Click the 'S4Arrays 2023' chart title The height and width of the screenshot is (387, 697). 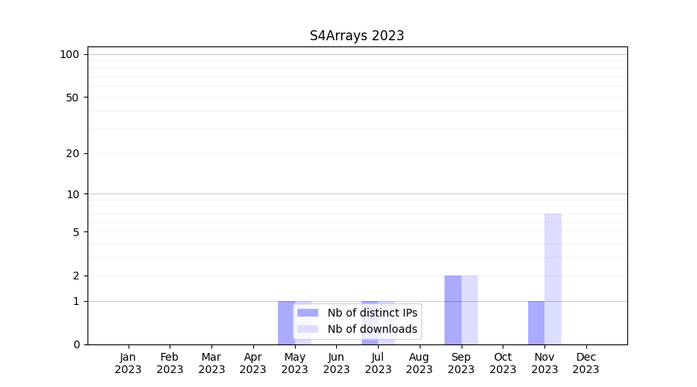point(357,36)
